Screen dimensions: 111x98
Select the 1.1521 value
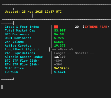coord(60,72)
